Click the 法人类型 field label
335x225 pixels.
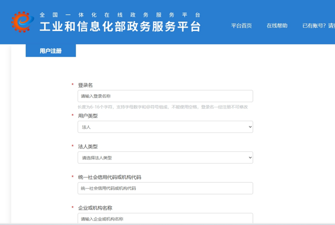(x=88, y=147)
